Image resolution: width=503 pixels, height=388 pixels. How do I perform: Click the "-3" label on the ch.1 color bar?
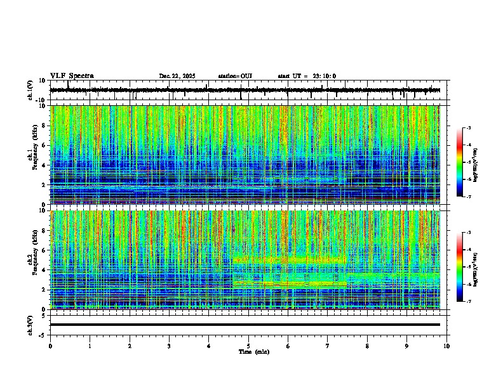pos(469,128)
